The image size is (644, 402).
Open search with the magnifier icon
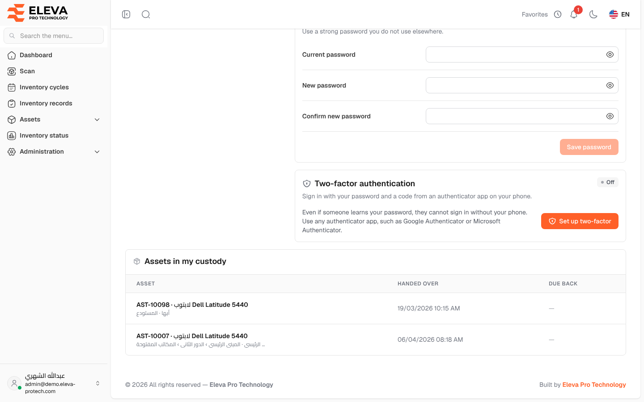point(146,14)
